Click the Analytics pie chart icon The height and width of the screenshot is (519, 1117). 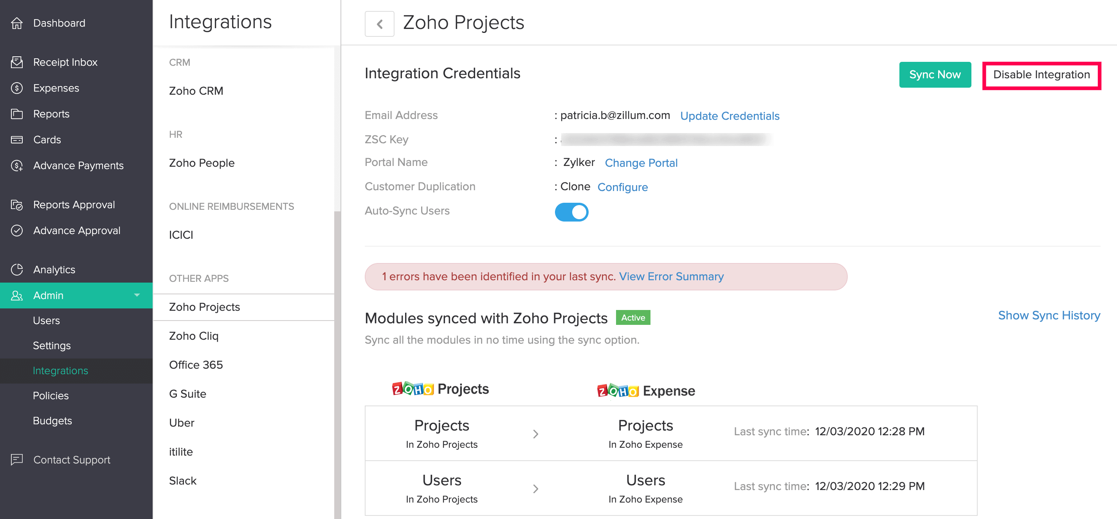tap(17, 270)
